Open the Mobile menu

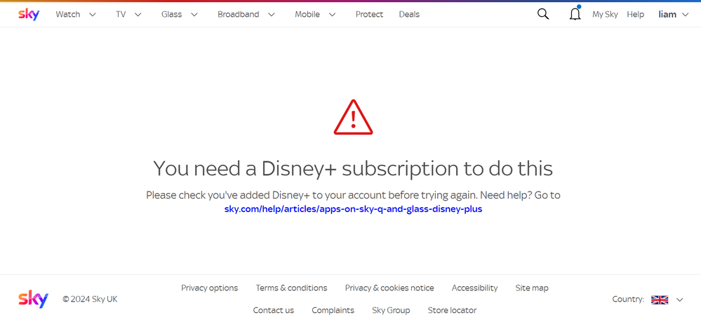click(307, 14)
